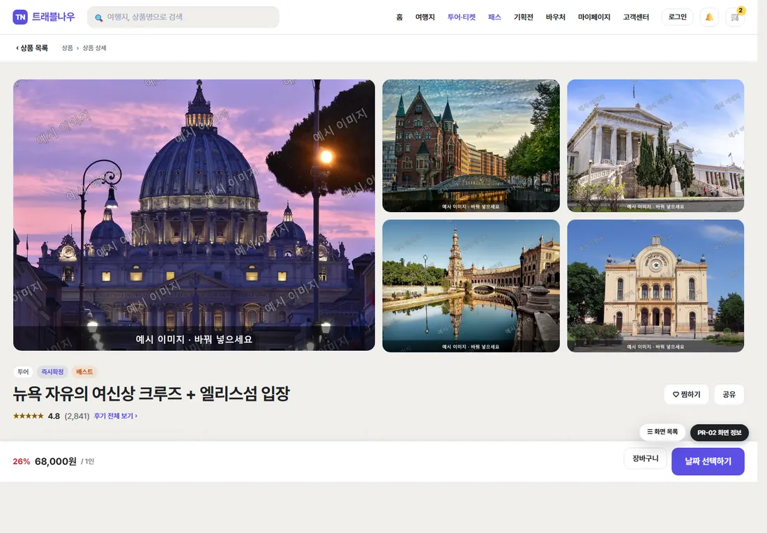
Task: Select the 패스 menu item
Action: click(494, 17)
